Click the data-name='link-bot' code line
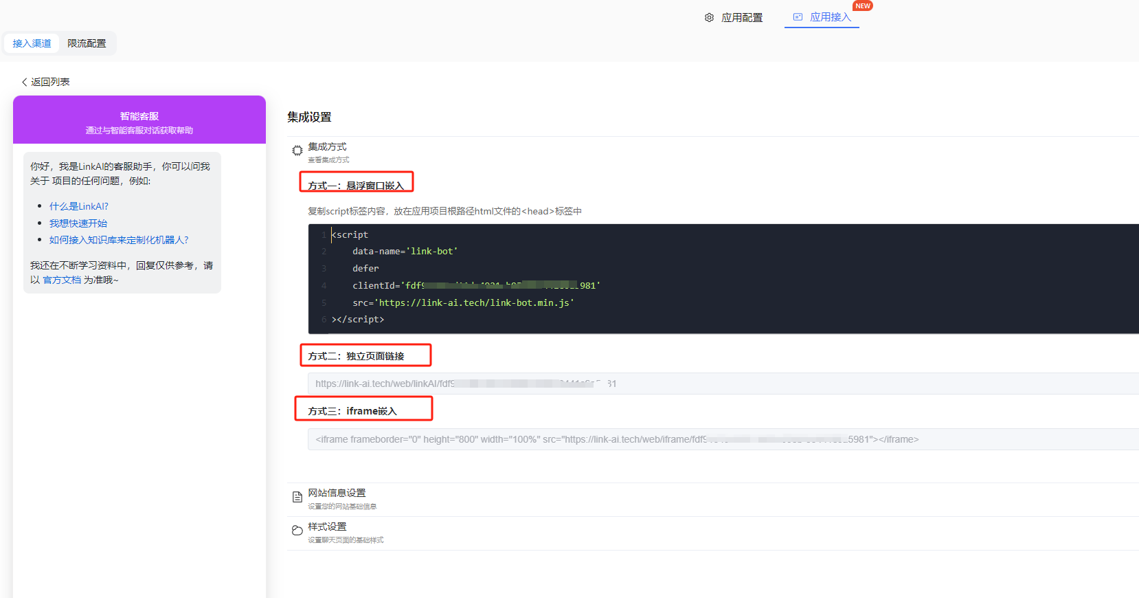1139x598 pixels. [x=405, y=252]
